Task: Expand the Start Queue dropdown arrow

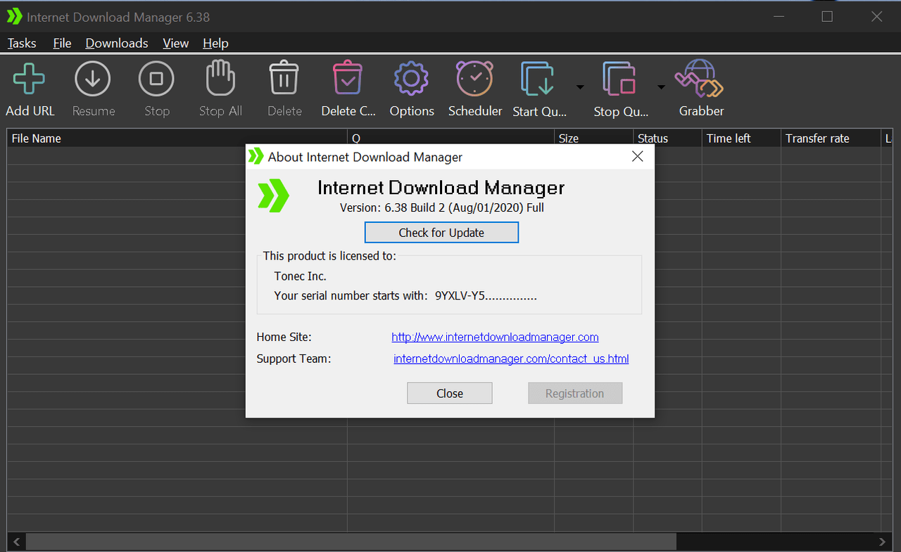Action: coord(580,87)
